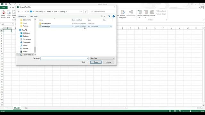Open the FILE tab in Excel

click(x=4, y=8)
